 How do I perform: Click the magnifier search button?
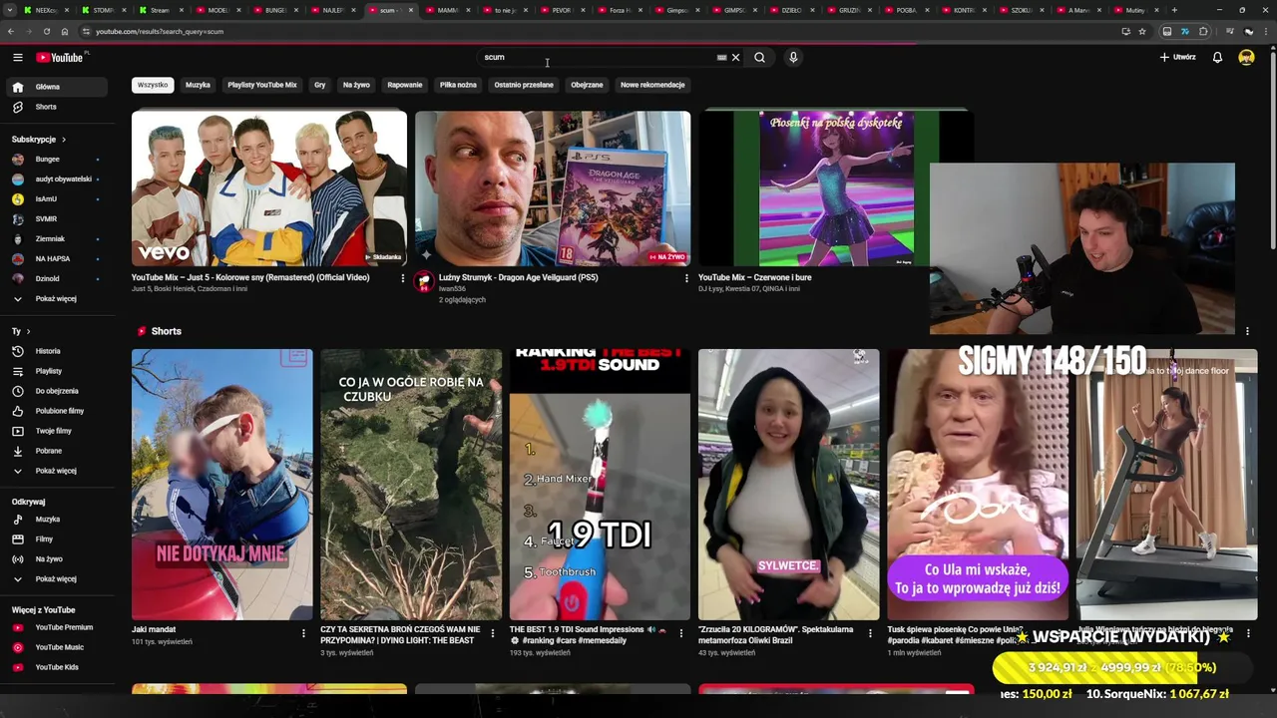tap(759, 57)
